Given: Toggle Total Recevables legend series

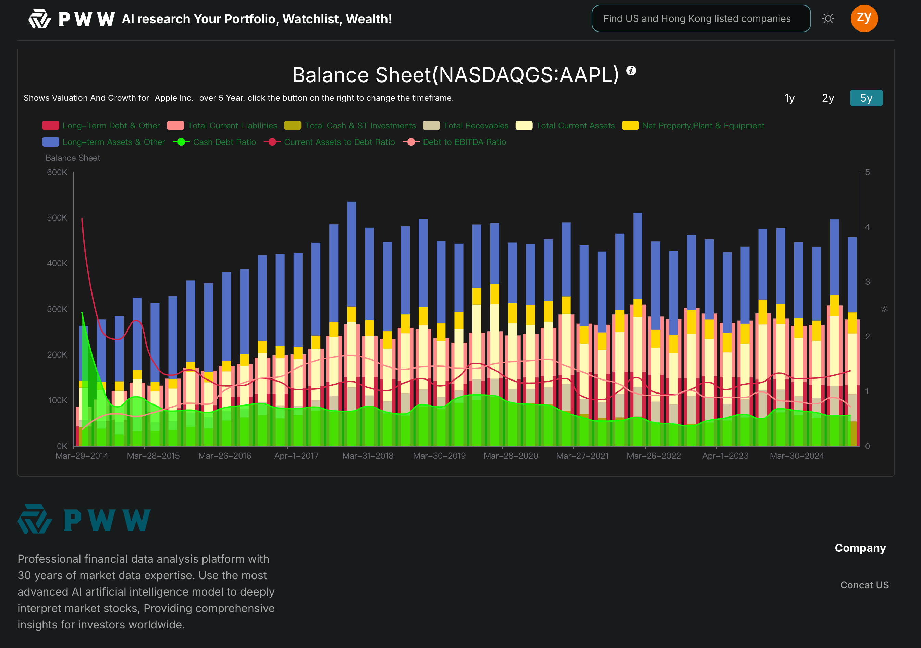Looking at the screenshot, I should click(466, 125).
